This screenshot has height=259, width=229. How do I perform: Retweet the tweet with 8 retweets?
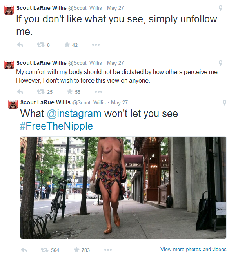pyautogui.click(x=40, y=45)
